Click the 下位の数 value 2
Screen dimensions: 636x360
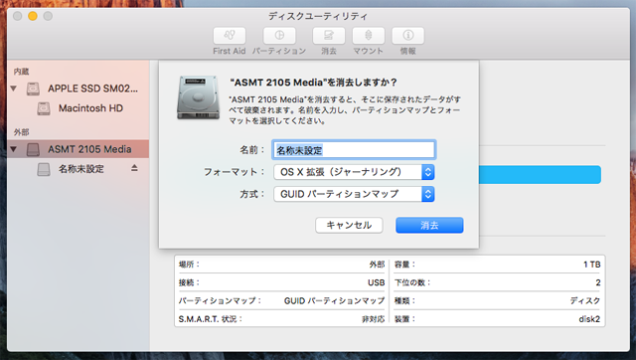(x=598, y=282)
